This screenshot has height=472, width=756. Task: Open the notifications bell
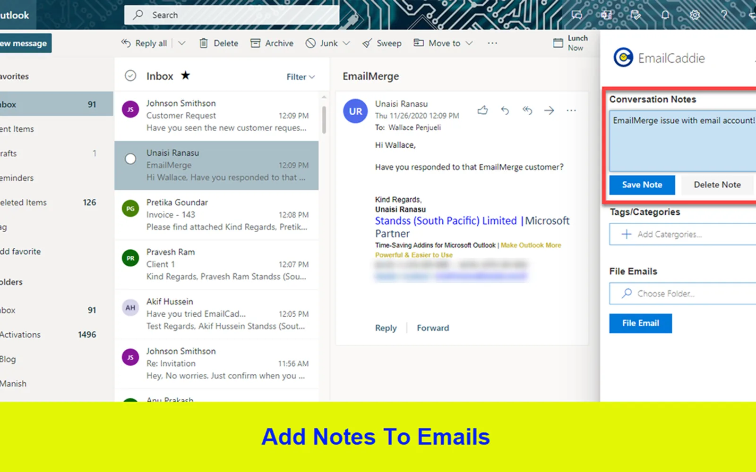pyautogui.click(x=665, y=15)
